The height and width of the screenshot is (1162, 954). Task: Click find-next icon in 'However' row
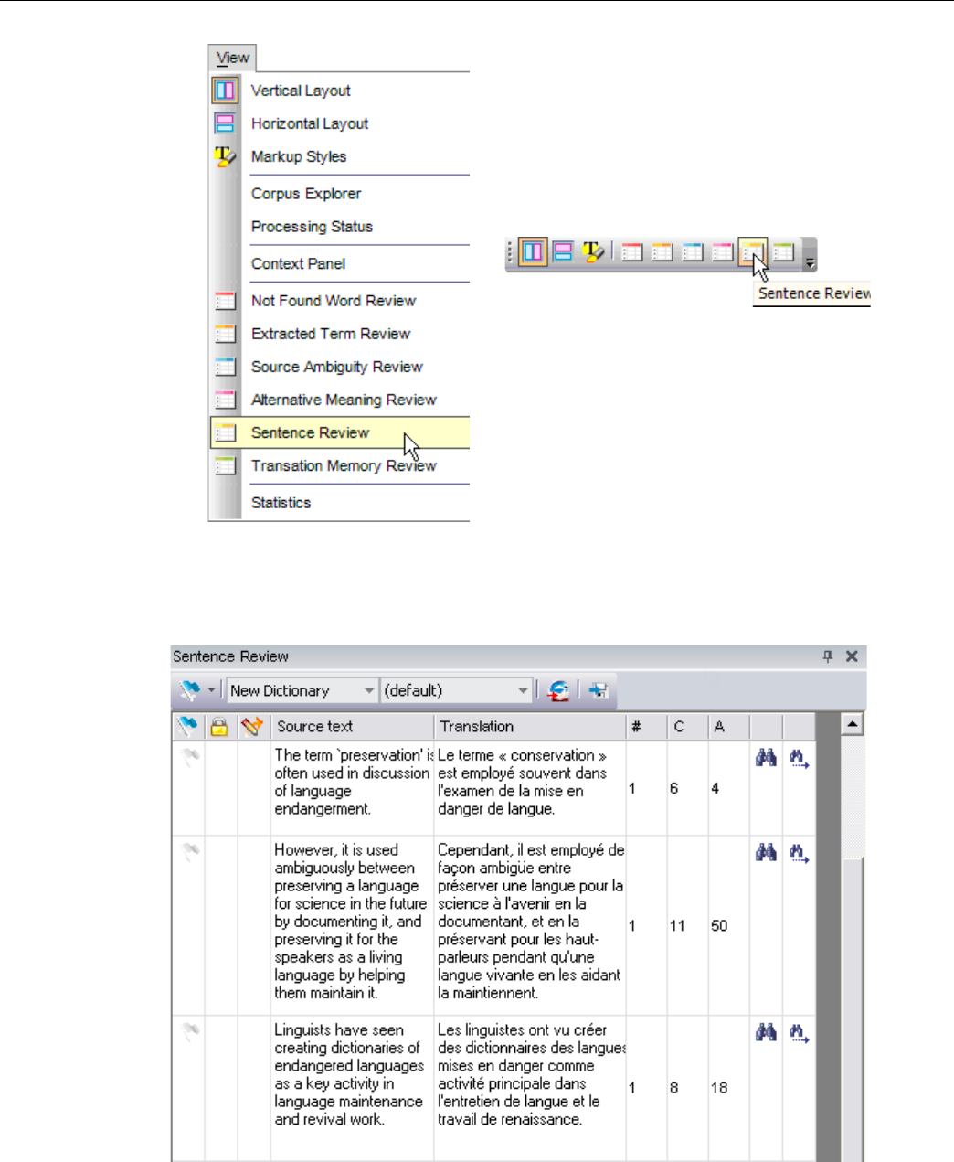tap(799, 853)
